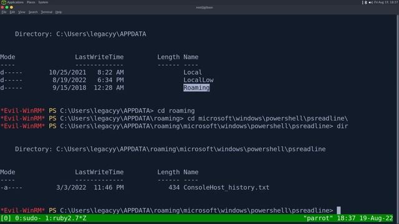The height and width of the screenshot is (224, 399).
Task: Click the 'cd roaming' command text
Action: tap(176, 111)
